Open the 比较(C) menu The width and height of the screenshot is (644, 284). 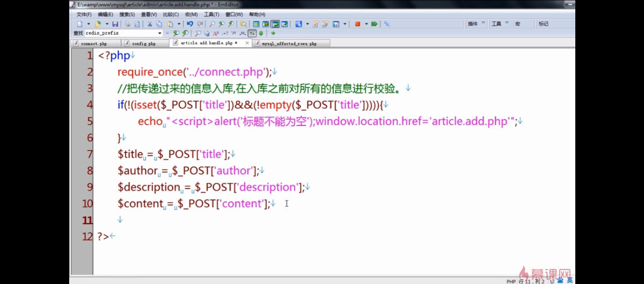[x=171, y=14]
